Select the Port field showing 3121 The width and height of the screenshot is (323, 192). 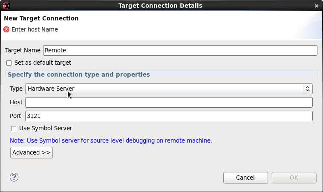tap(169, 116)
